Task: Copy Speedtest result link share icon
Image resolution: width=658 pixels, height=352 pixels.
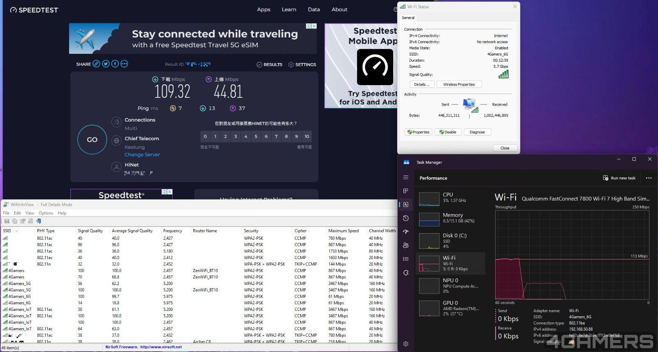Action: pyautogui.click(x=96, y=64)
